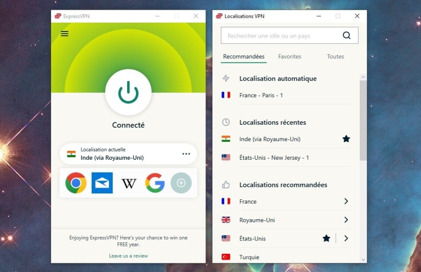Viewport: 421px width, 272px height.
Task: Toggle favorite star on Inde (via Royaume-Uni)
Action: (346, 139)
